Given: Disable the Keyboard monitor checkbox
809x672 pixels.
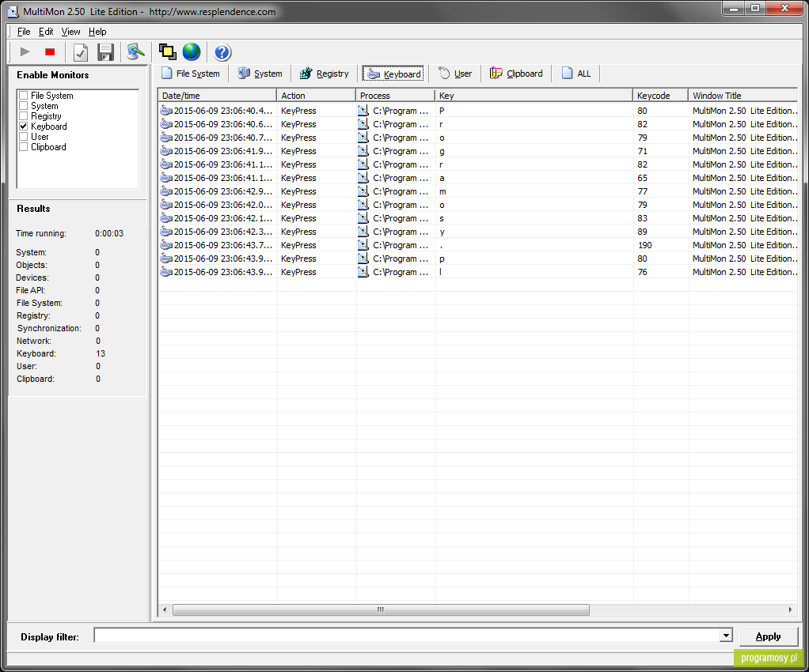Looking at the screenshot, I should point(23,126).
